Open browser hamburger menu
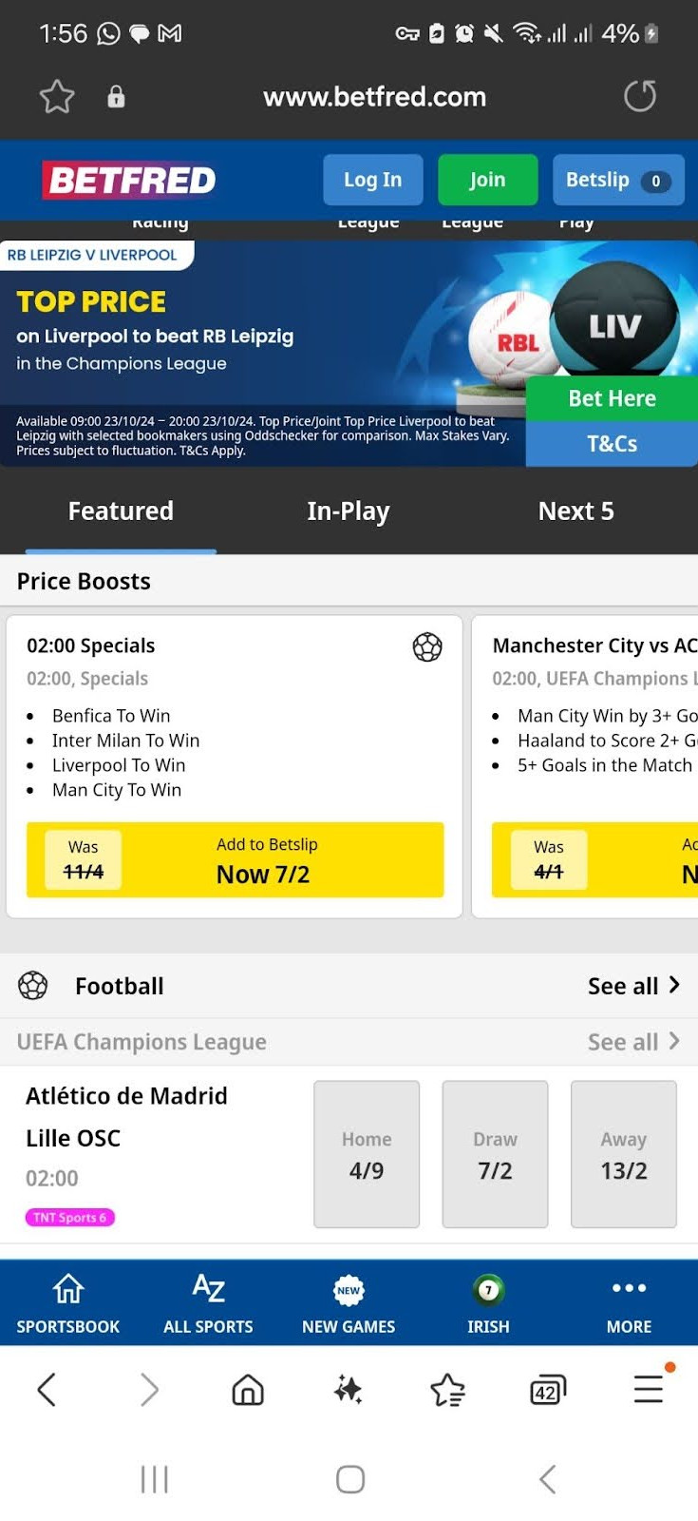698x1521 pixels. [650, 1389]
